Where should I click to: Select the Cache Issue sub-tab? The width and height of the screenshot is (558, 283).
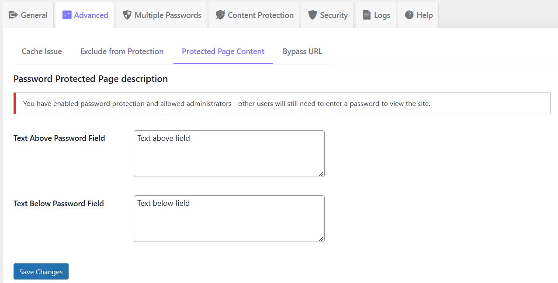click(42, 51)
